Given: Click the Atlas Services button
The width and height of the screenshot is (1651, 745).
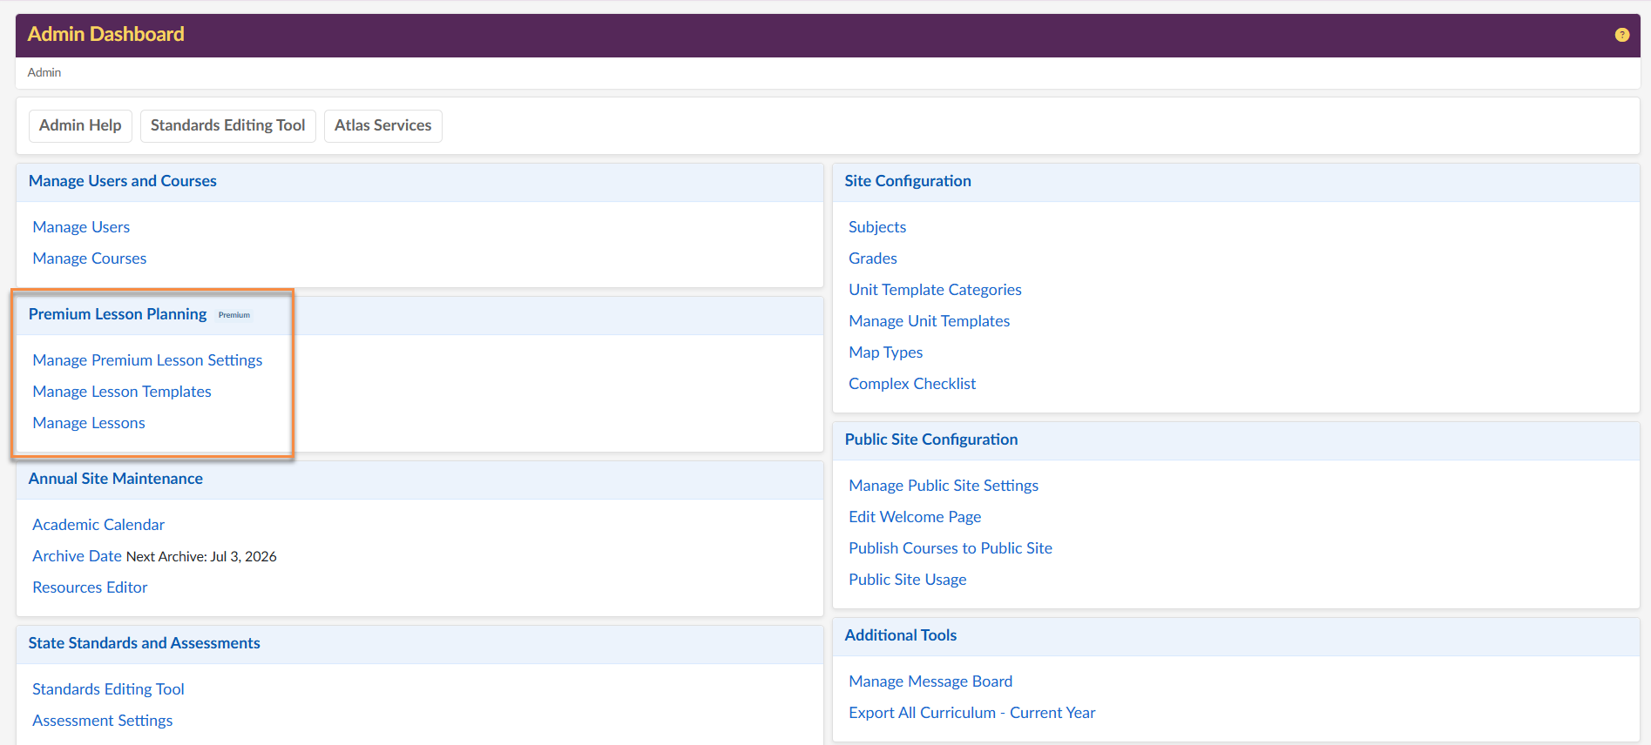Looking at the screenshot, I should point(382,125).
